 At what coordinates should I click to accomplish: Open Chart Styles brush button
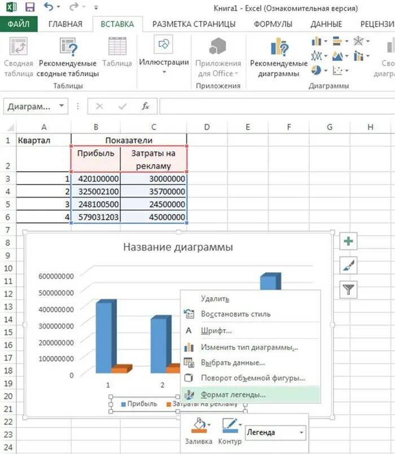pos(348,265)
